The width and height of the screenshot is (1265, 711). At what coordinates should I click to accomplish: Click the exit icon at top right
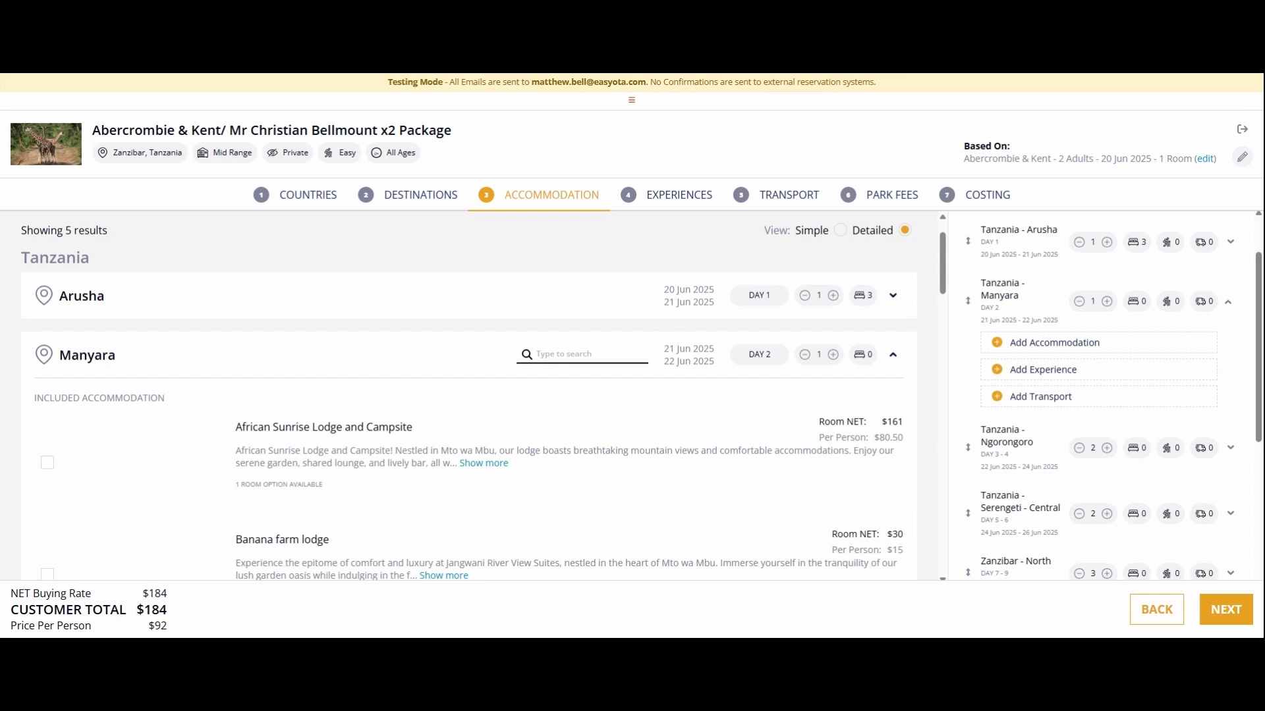1242,129
